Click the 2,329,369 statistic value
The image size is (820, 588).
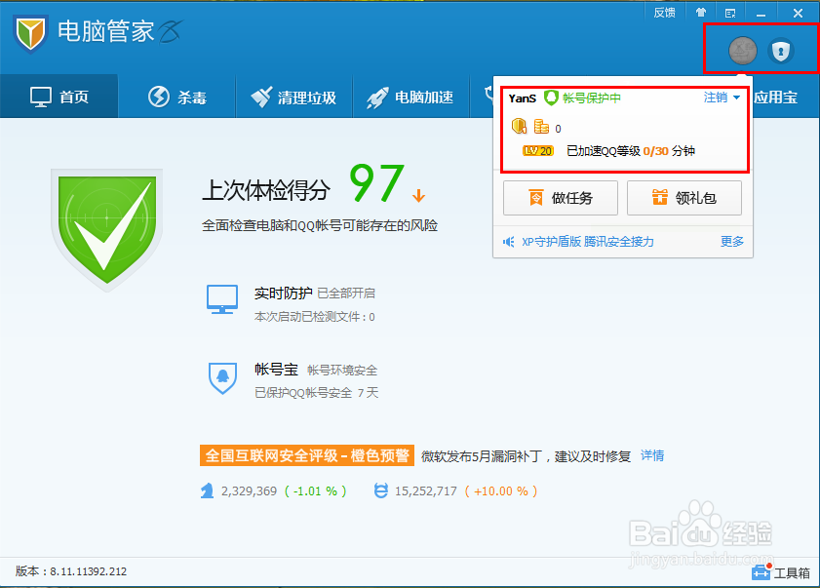tap(249, 491)
